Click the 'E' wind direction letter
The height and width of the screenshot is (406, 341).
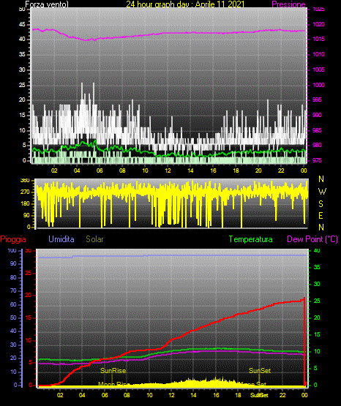pyautogui.click(x=321, y=215)
